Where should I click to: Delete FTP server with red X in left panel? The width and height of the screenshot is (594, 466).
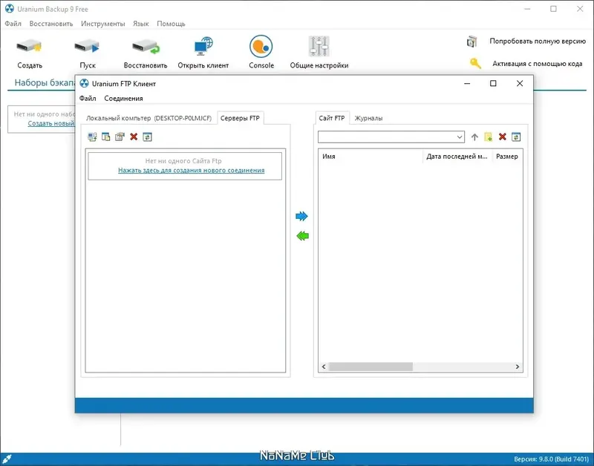coord(134,137)
